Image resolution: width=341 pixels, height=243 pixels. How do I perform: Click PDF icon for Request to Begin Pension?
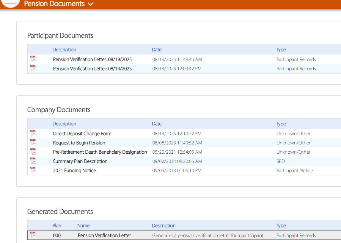click(33, 142)
